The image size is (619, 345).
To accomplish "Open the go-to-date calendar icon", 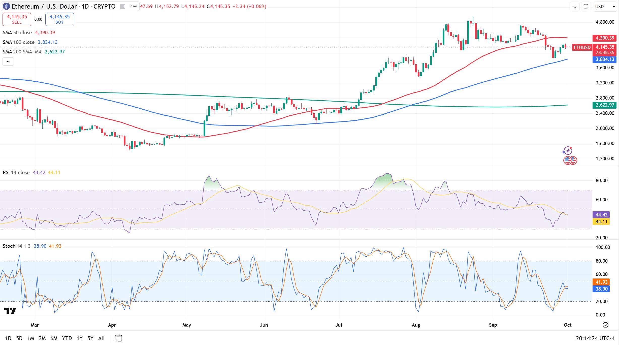I will (118, 338).
